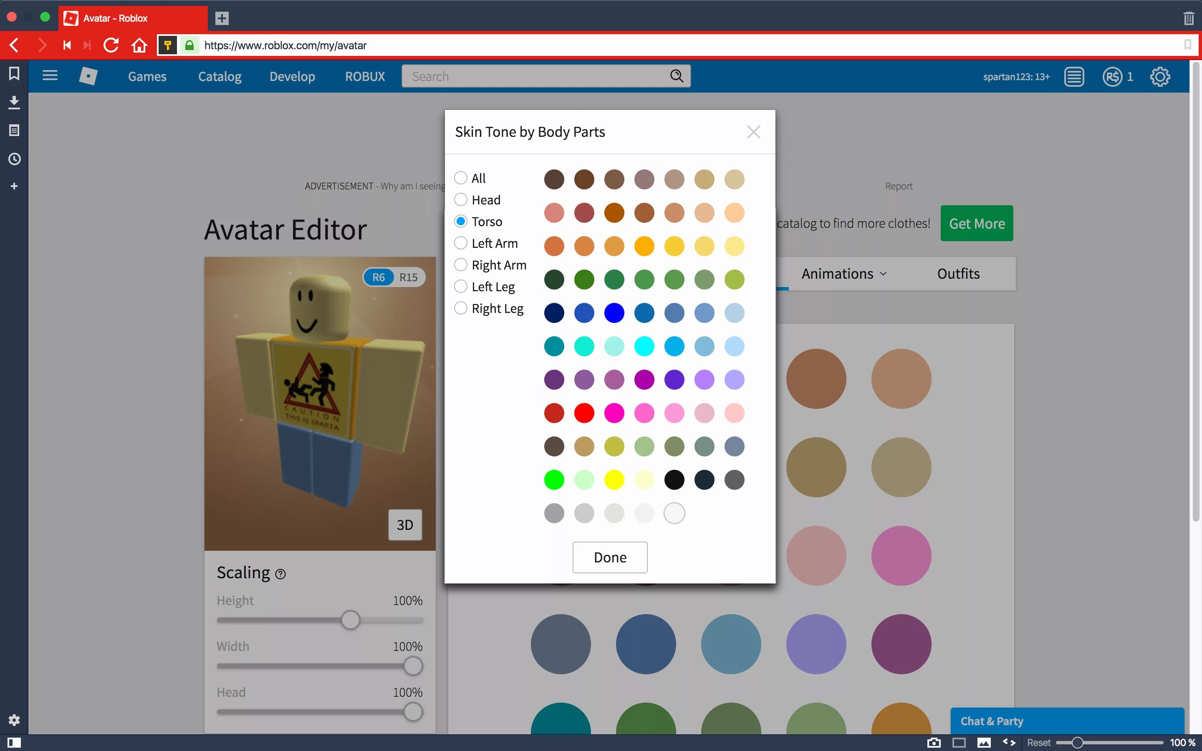Open the ROBUX menu item
This screenshot has width=1202, height=751.
click(x=365, y=76)
